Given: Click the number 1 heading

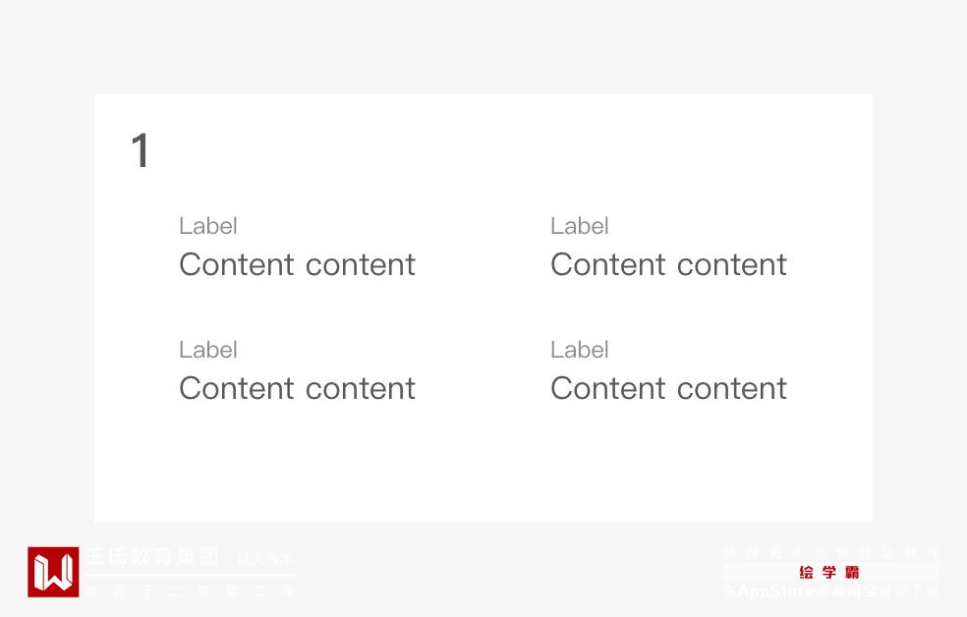Looking at the screenshot, I should pos(141,152).
